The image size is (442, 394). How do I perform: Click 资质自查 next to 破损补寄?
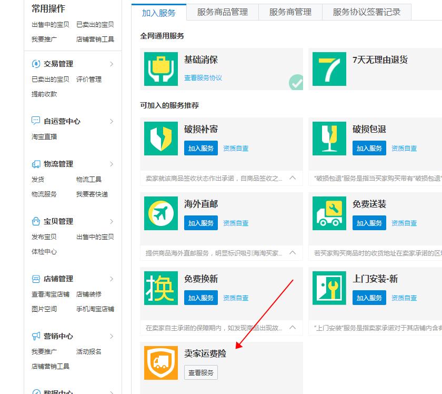(x=235, y=148)
